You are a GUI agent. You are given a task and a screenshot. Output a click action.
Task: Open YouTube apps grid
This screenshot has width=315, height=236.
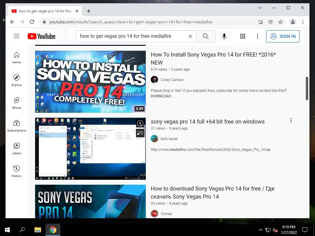[x=242, y=36]
